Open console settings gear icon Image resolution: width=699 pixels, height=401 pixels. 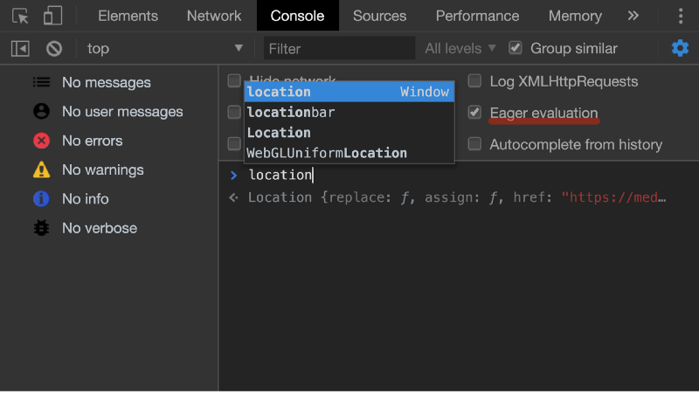(680, 48)
